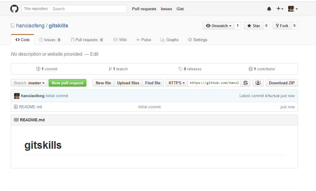Open the latest commit hash 67bc5c0

pyautogui.click(x=272, y=96)
